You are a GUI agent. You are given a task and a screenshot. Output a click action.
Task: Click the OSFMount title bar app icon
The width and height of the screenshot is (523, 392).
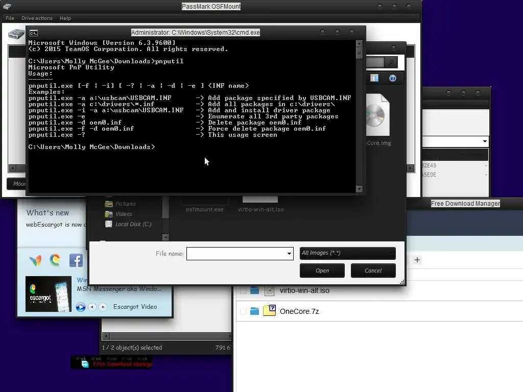7,6
